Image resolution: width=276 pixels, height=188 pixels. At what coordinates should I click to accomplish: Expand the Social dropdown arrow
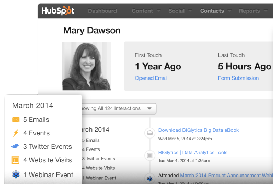190,11
